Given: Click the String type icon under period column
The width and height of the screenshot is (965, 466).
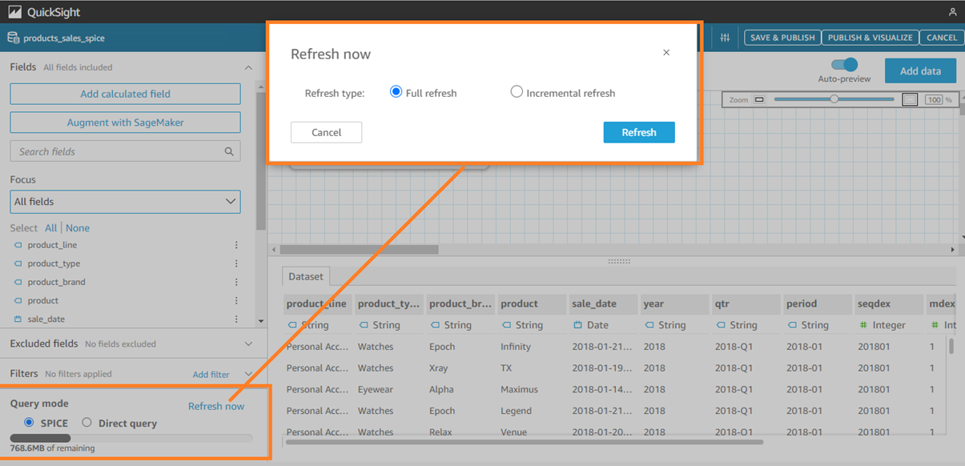Looking at the screenshot, I should pos(791,325).
